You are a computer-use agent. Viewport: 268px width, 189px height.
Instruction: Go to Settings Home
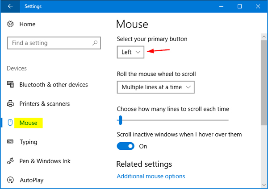pos(27,24)
